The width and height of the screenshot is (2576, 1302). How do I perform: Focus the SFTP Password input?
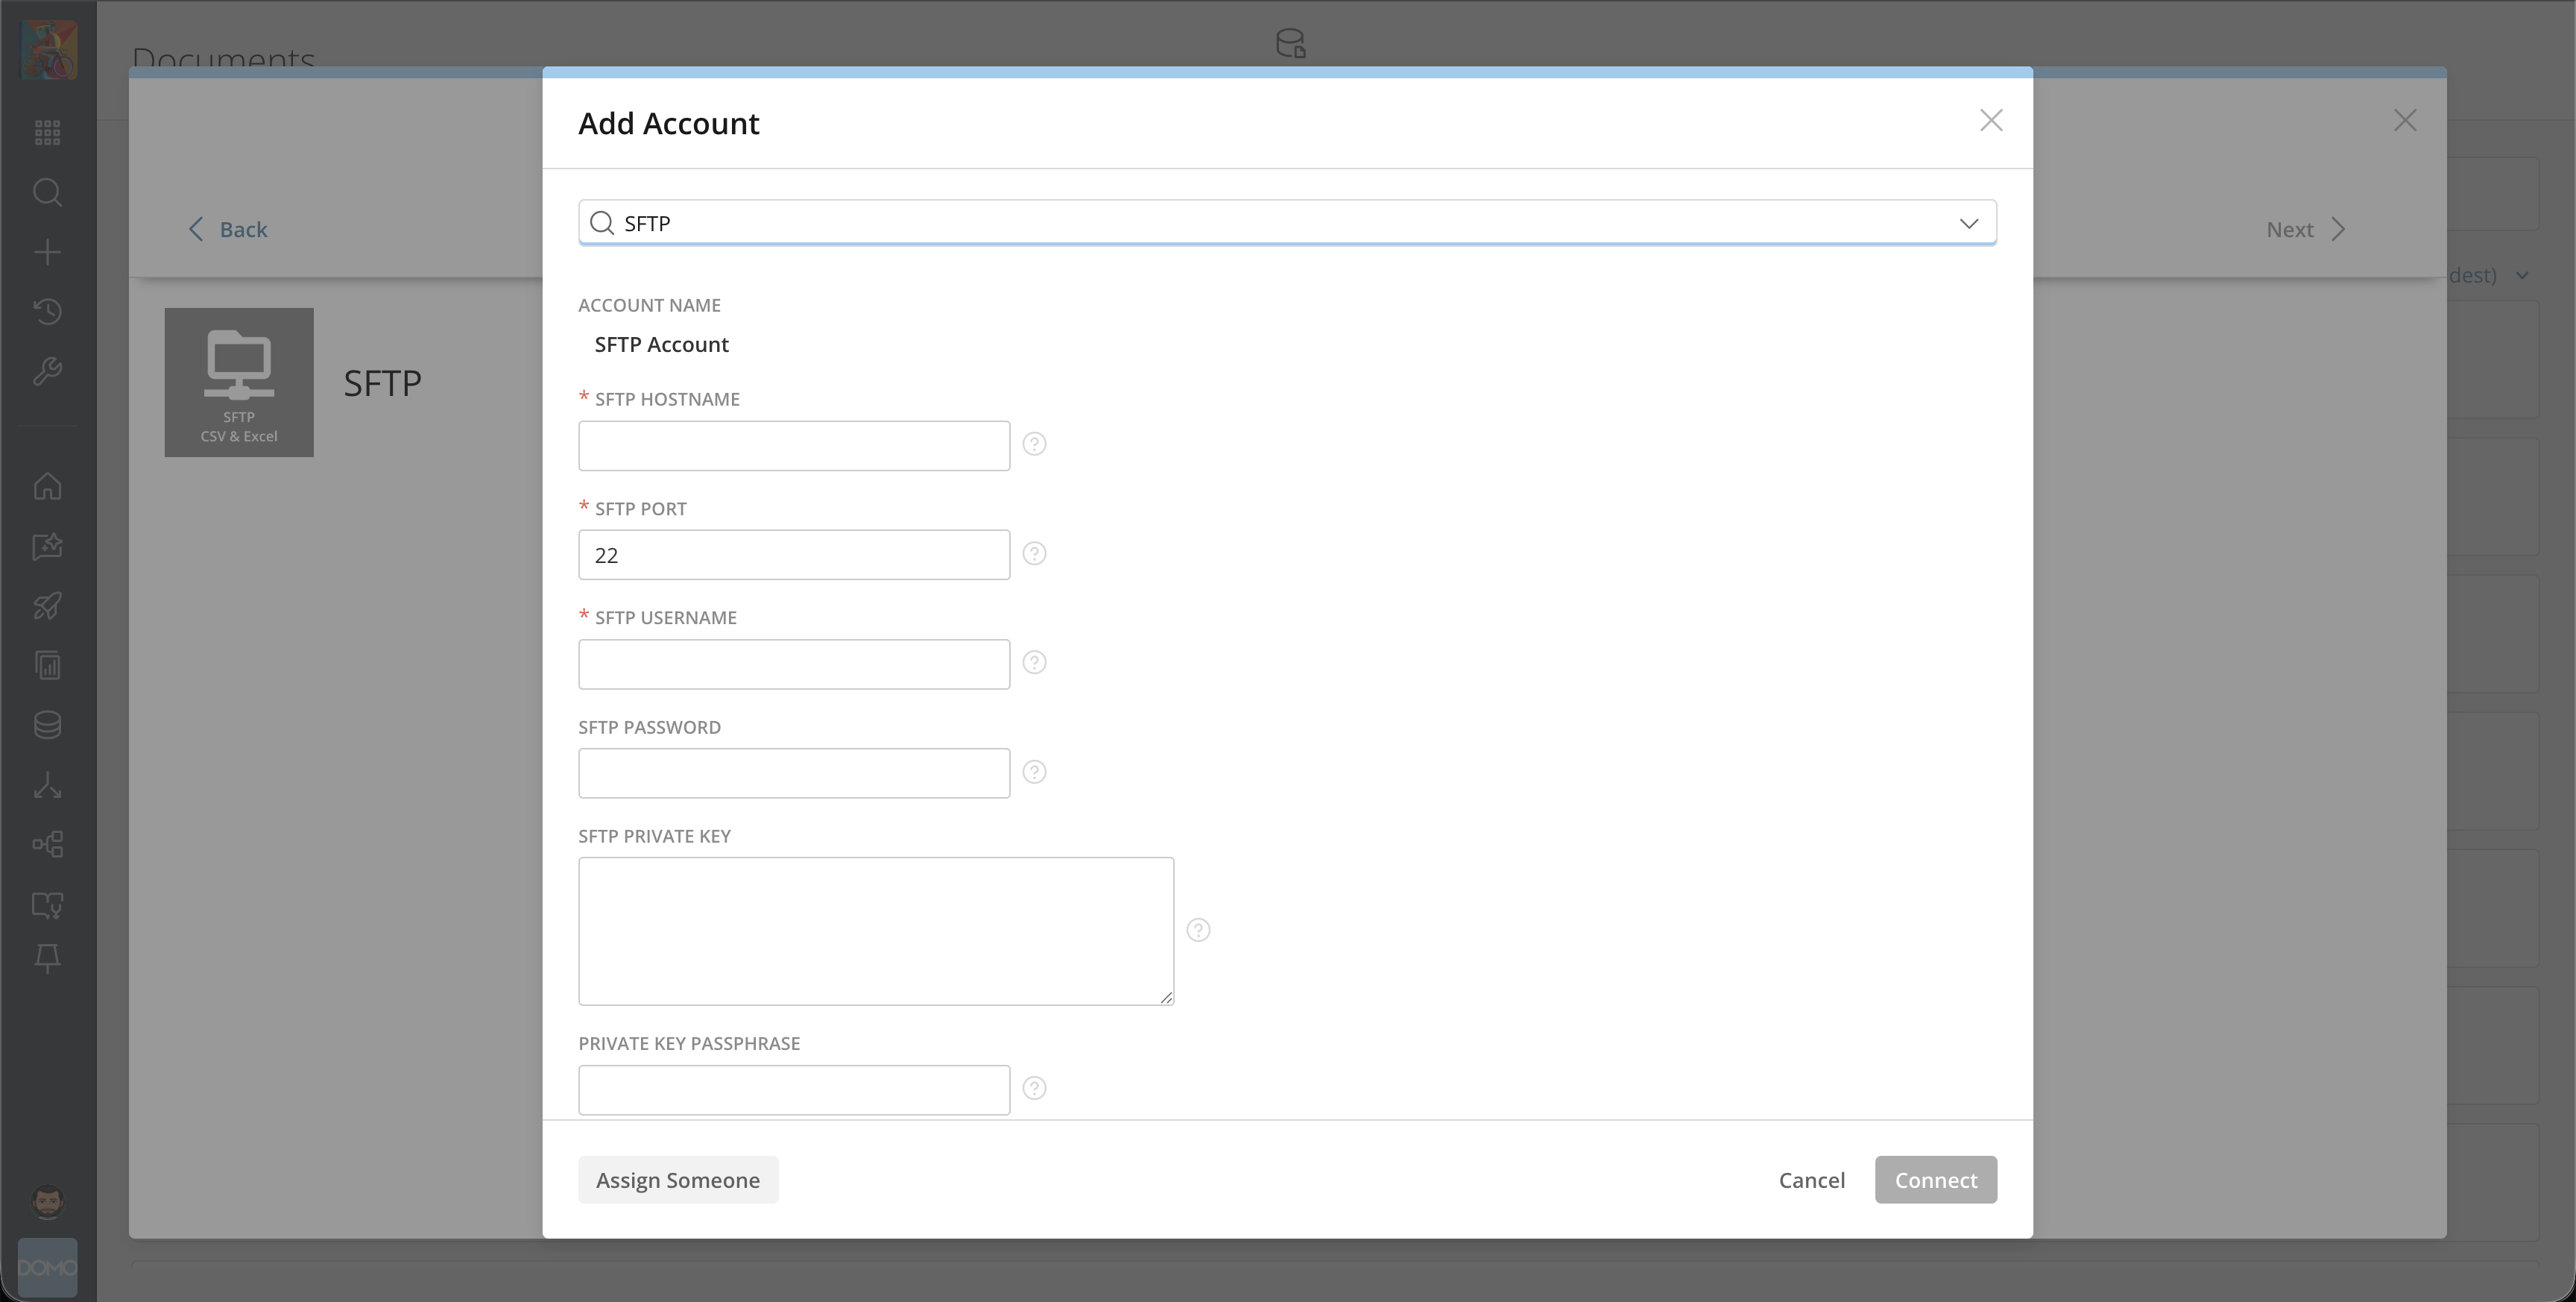[x=794, y=773]
